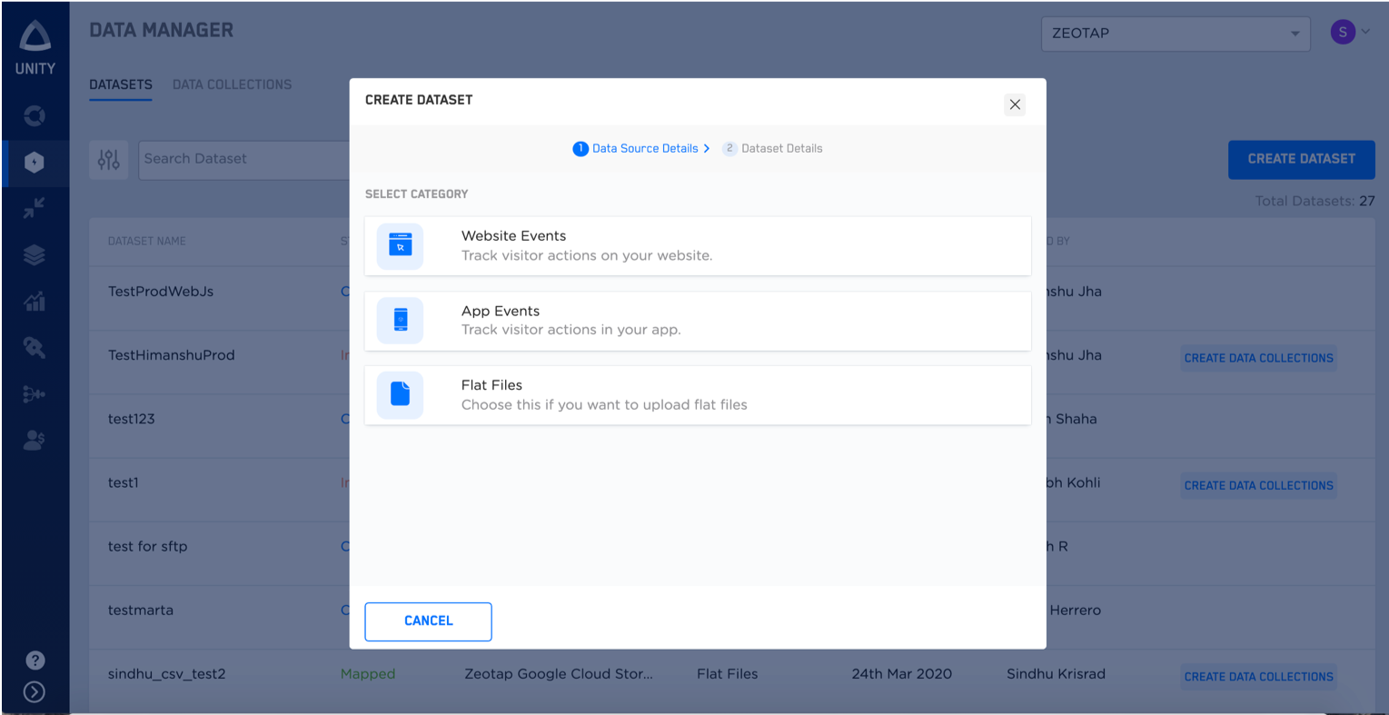The width and height of the screenshot is (1389, 715).
Task: Click the Total Datasets: 27 count
Action: pos(1315,201)
